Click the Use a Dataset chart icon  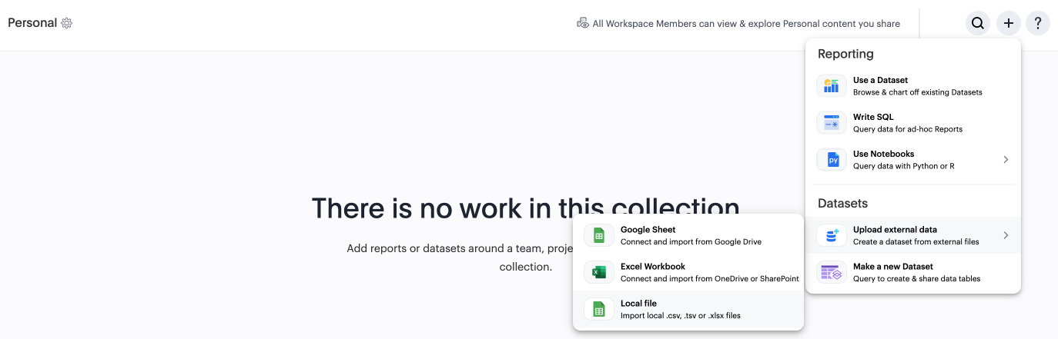(831, 86)
